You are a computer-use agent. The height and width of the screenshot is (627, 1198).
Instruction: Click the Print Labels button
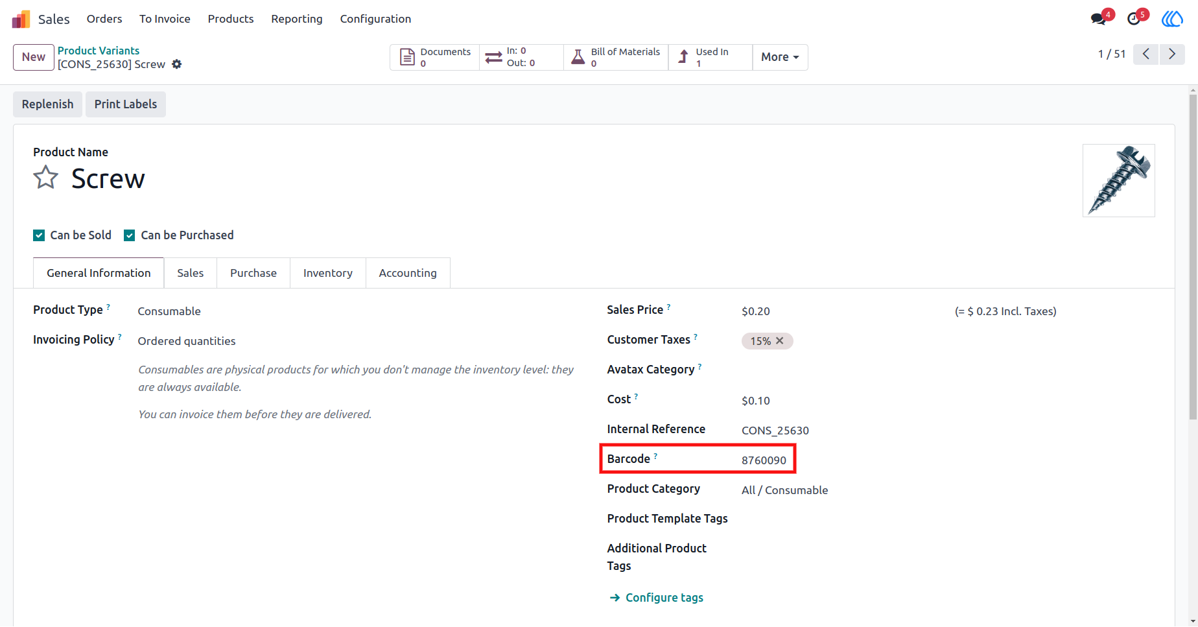(126, 104)
